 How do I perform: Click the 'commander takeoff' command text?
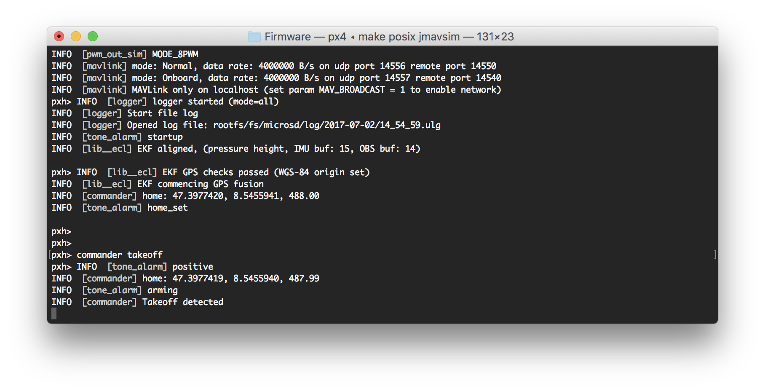click(x=120, y=255)
